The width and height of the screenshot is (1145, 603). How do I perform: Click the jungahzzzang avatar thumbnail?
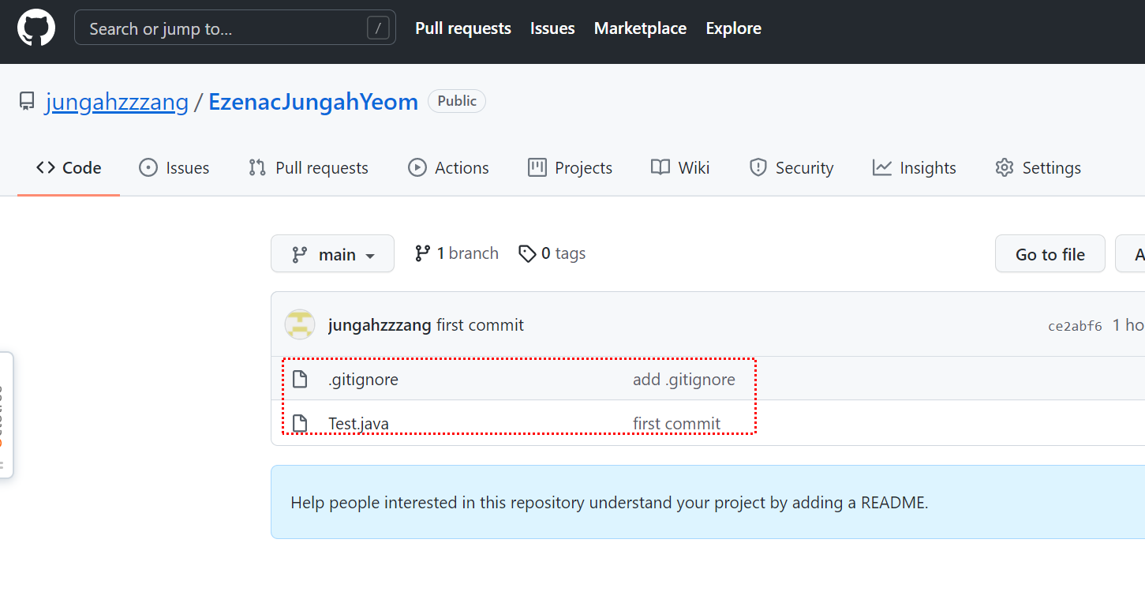pos(300,325)
